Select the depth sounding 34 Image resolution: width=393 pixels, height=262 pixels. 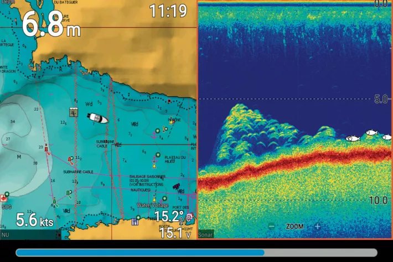[x=13, y=122]
